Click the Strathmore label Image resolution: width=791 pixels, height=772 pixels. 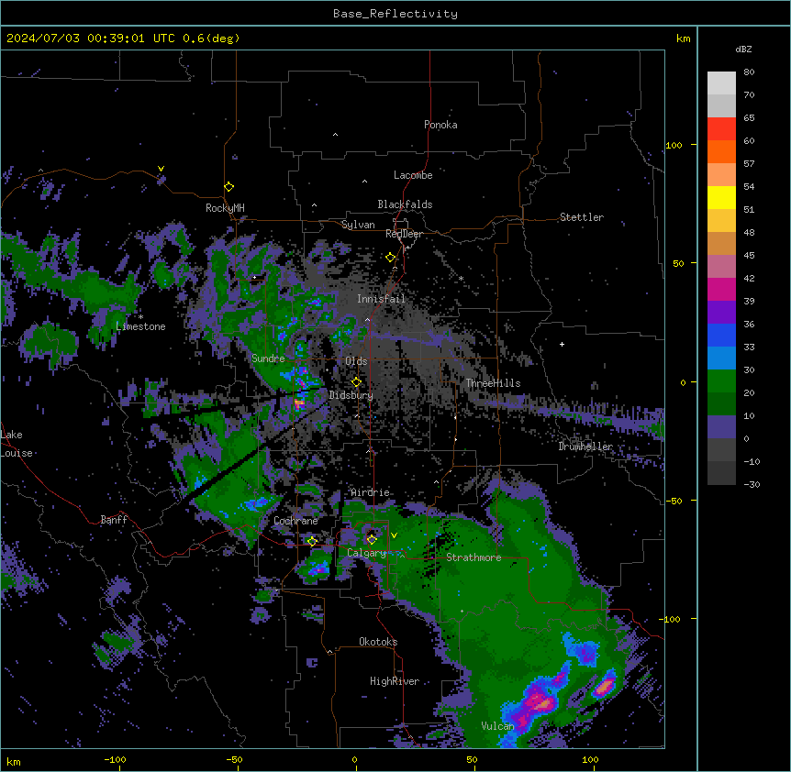click(473, 557)
